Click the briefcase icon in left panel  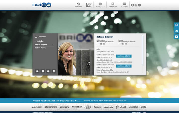click(37, 71)
